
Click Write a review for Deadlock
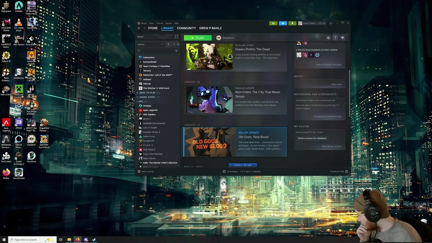pos(312,138)
